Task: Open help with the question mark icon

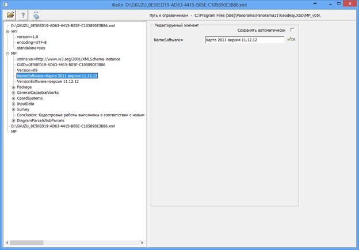Action: tap(23, 15)
